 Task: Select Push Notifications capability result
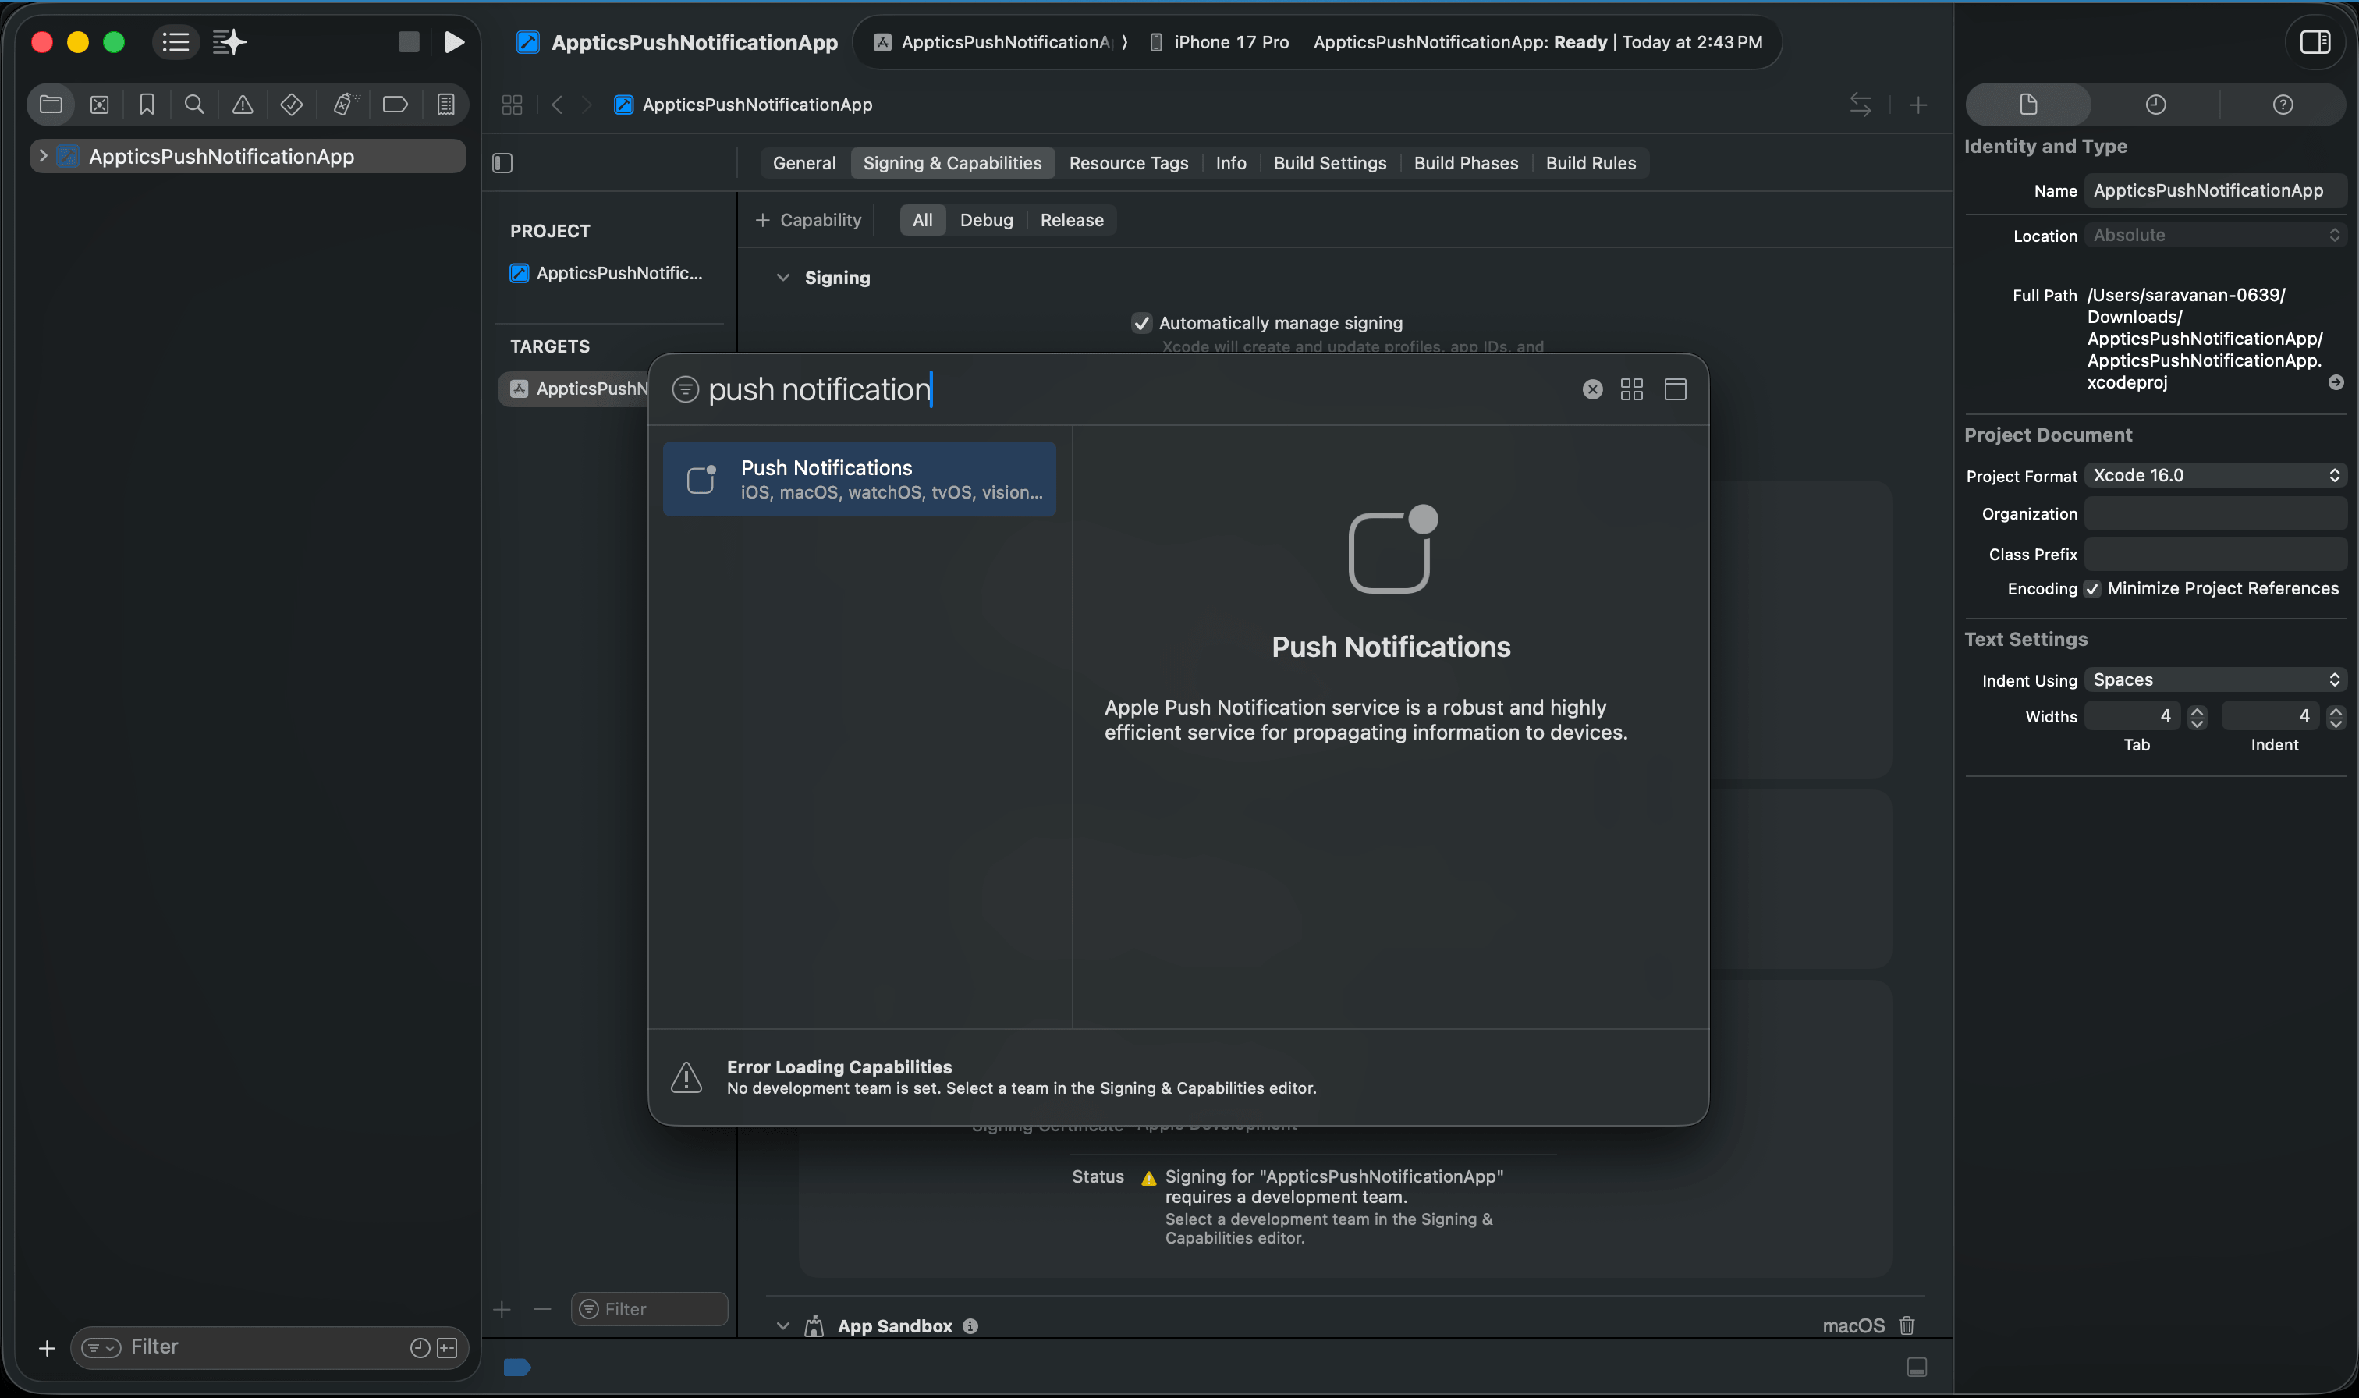click(859, 478)
